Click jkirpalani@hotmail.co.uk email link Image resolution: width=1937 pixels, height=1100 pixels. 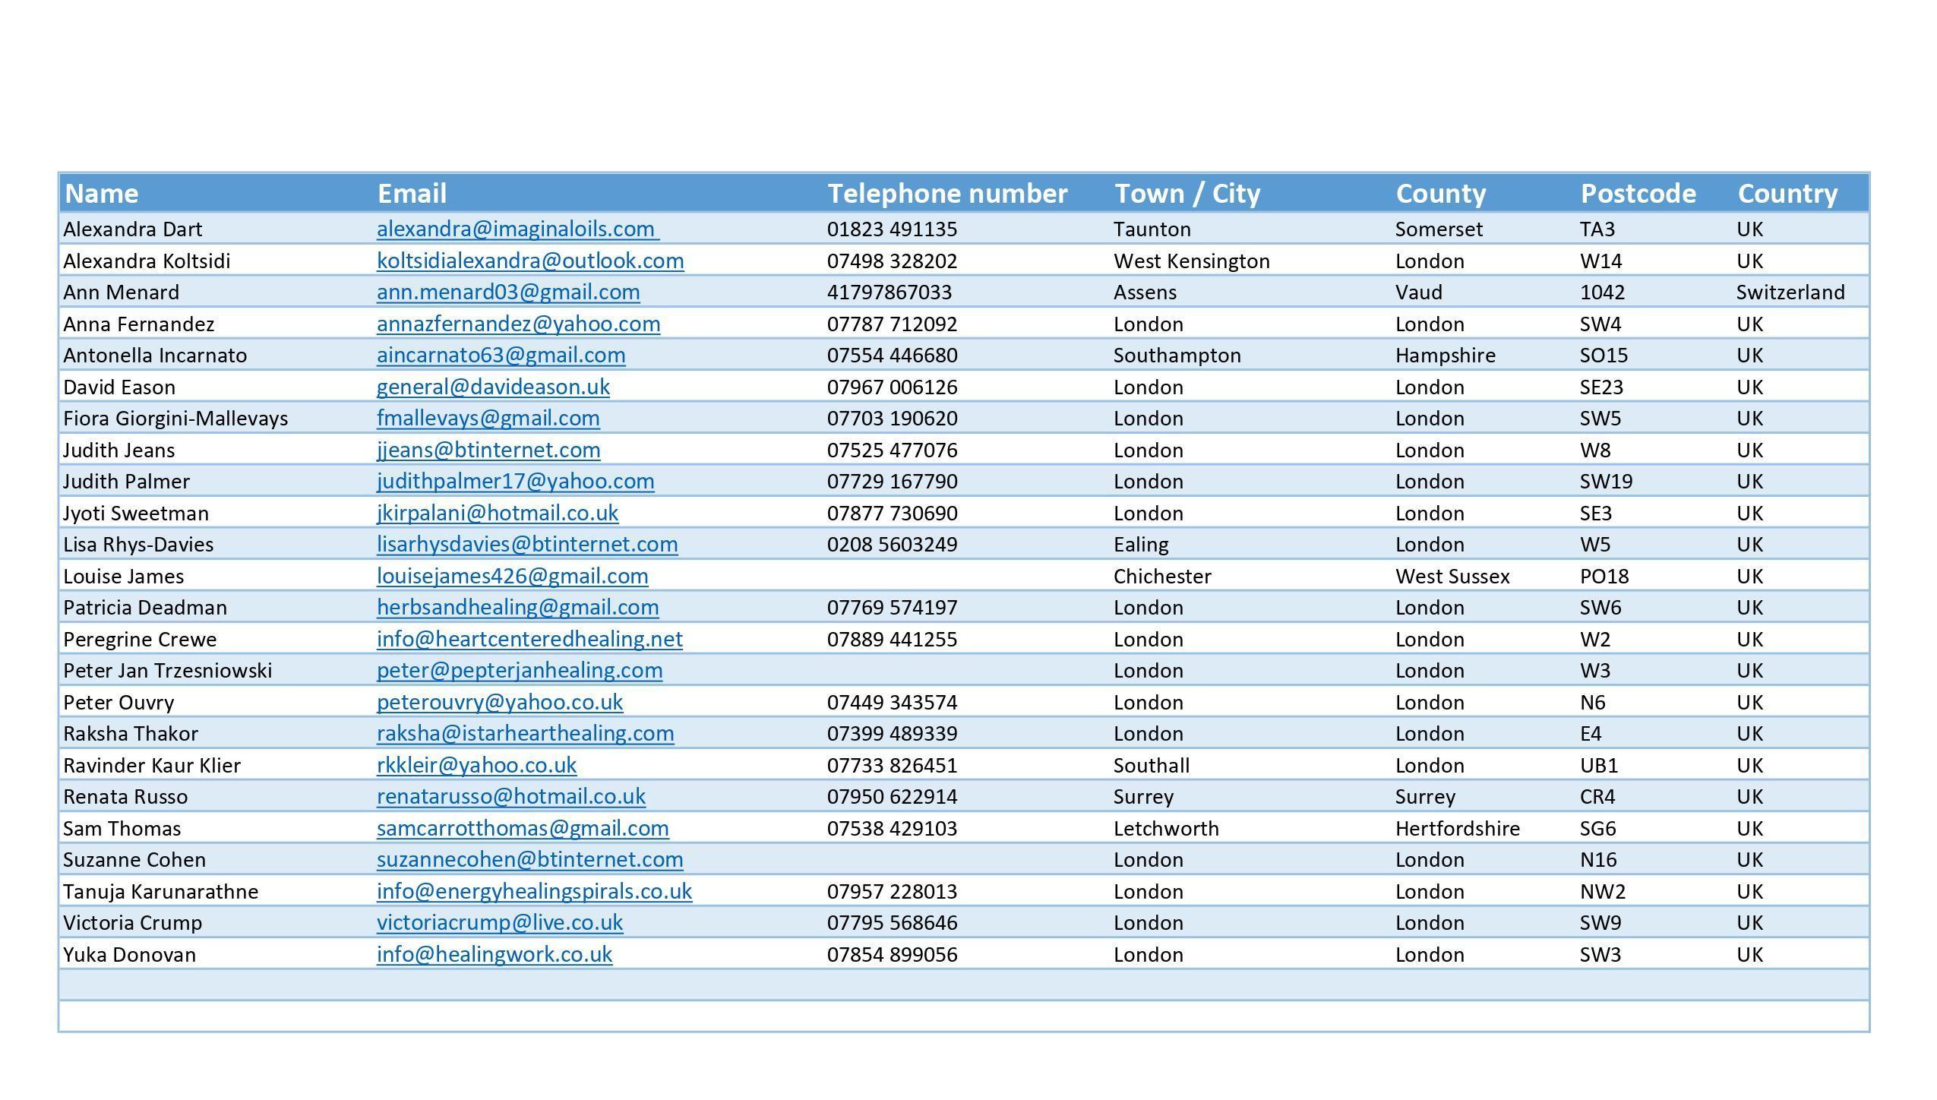point(498,513)
